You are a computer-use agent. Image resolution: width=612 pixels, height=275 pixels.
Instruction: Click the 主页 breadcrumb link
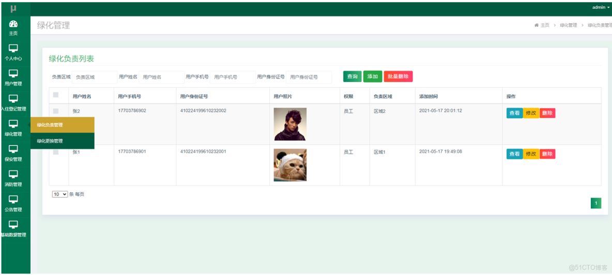(x=545, y=25)
